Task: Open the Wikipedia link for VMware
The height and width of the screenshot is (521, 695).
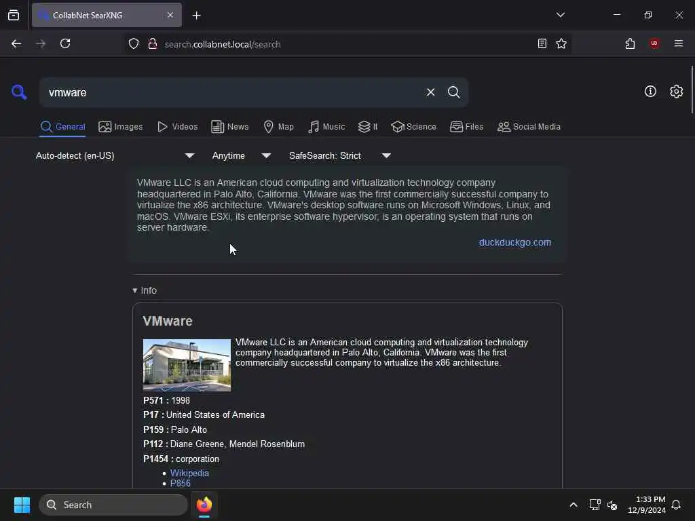Action: [x=189, y=473]
